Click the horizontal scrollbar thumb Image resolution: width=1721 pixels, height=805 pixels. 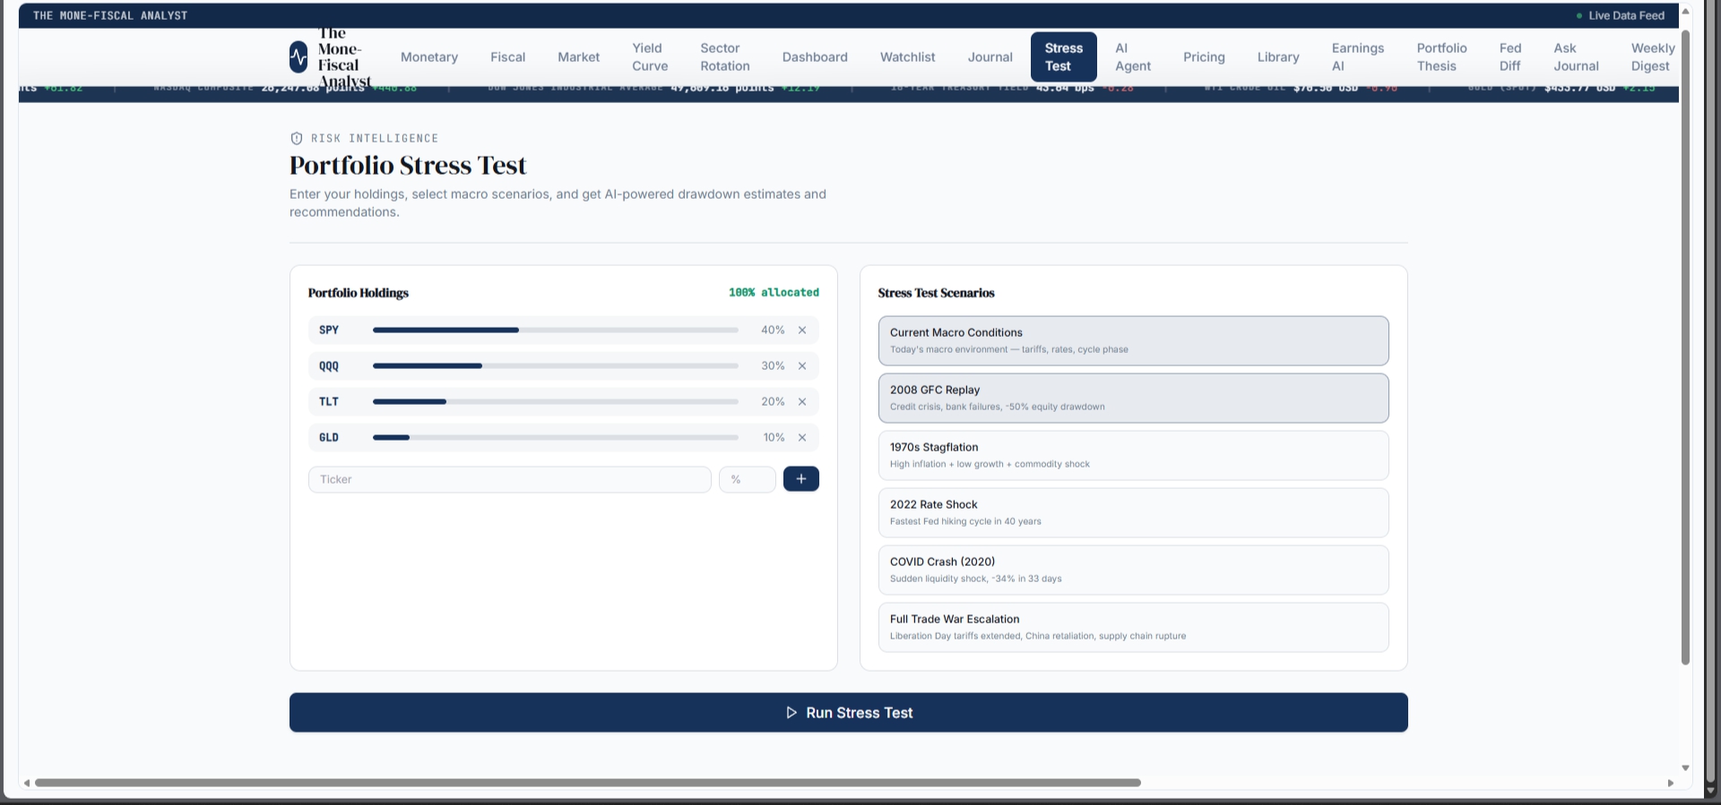[587, 783]
